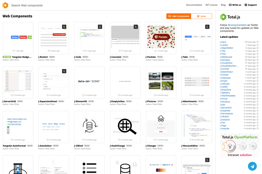Click the j-Console2 title text
This screenshot has height=174, width=262.
tap(116, 57)
